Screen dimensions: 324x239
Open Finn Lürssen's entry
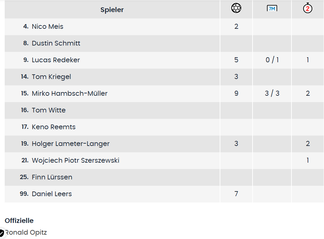[x=52, y=177]
